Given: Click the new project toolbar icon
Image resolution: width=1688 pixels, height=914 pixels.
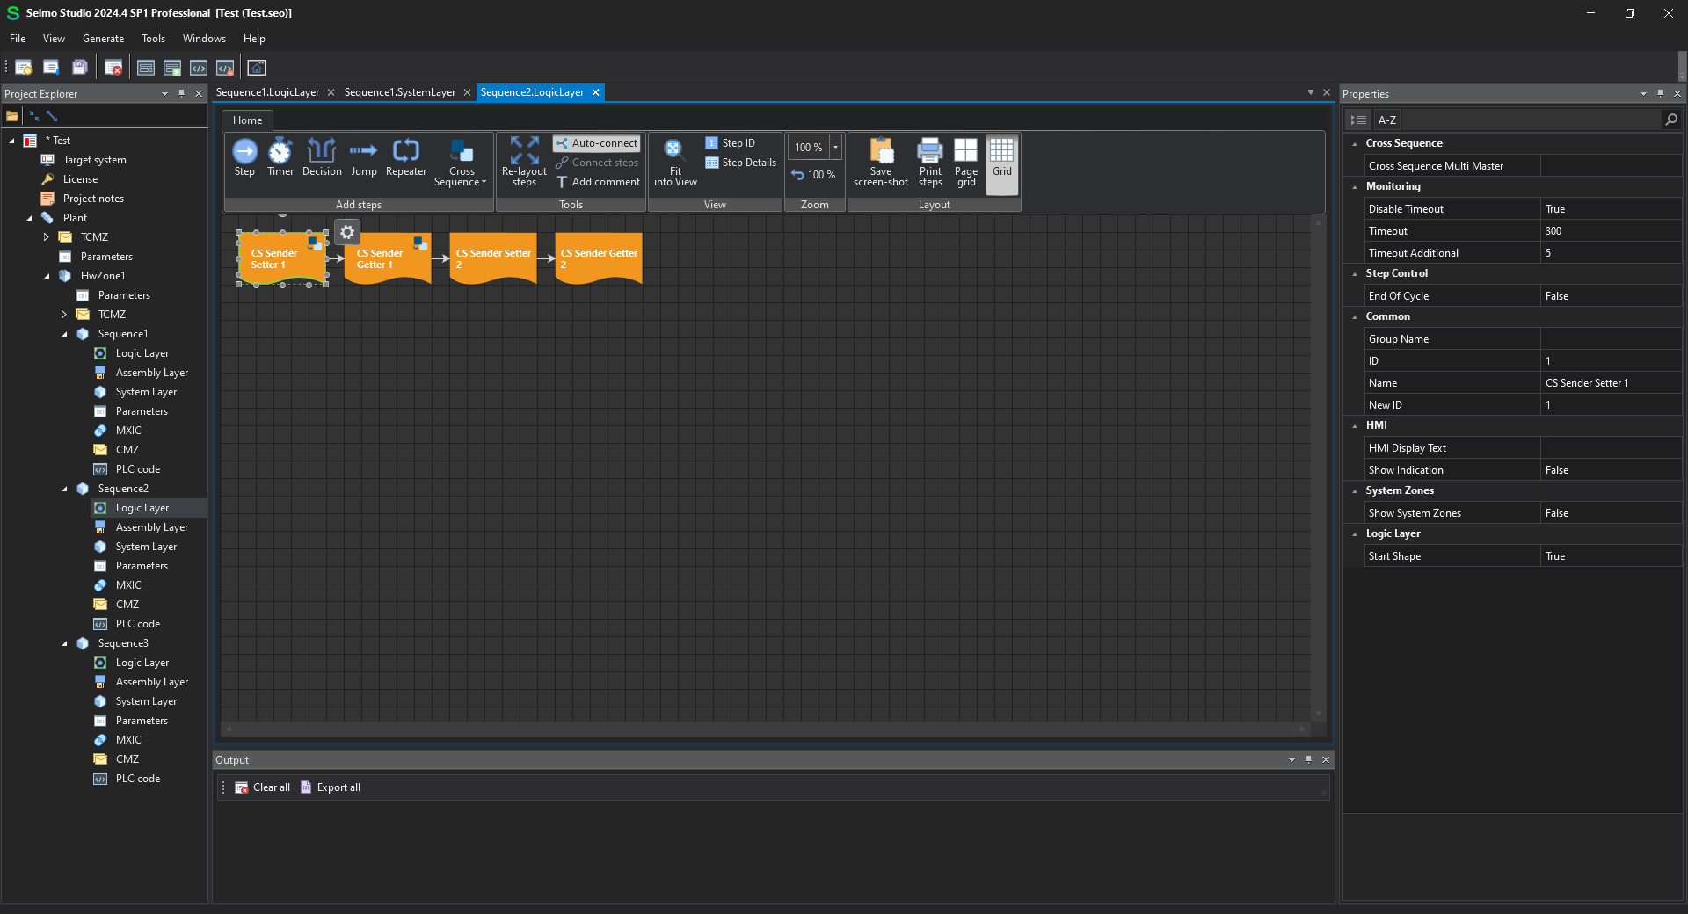Looking at the screenshot, I should point(24,68).
